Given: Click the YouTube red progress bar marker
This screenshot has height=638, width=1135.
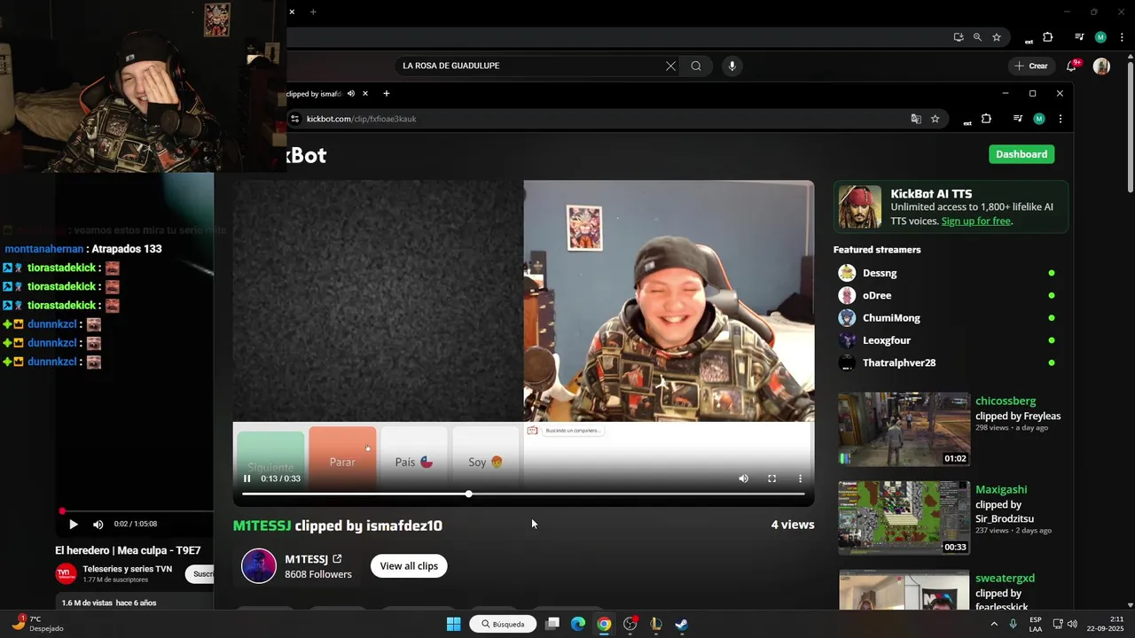Looking at the screenshot, I should (x=62, y=511).
